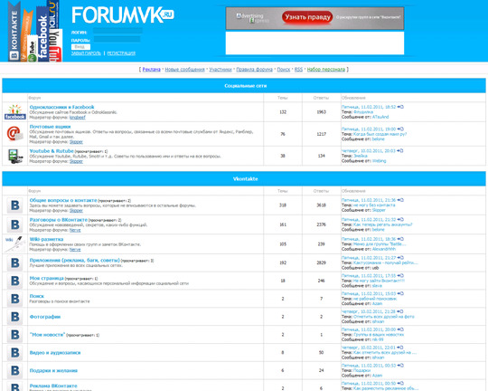
Task: Open moderator Nerve link in Wiki-разметка row
Action: [75, 250]
